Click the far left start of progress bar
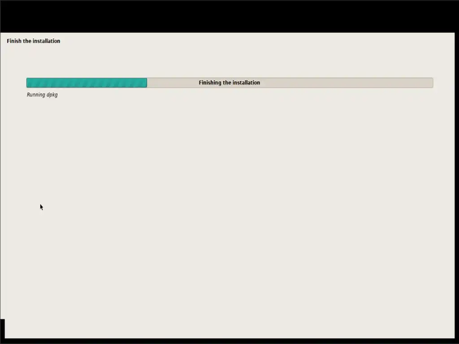459x344 pixels. pyautogui.click(x=28, y=82)
